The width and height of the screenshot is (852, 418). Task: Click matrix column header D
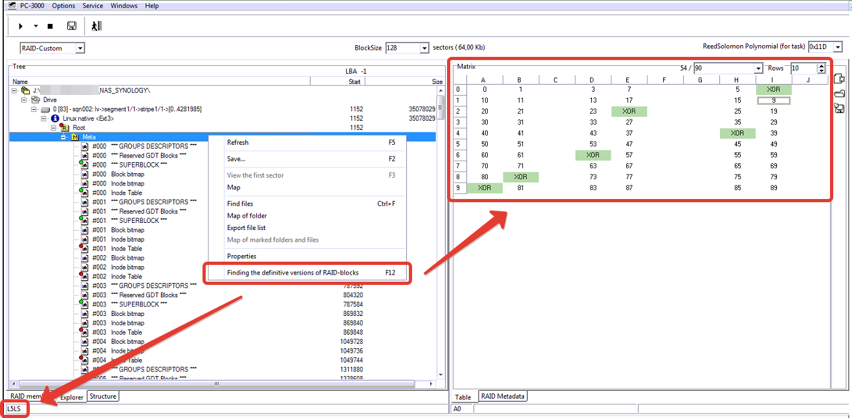click(x=592, y=80)
